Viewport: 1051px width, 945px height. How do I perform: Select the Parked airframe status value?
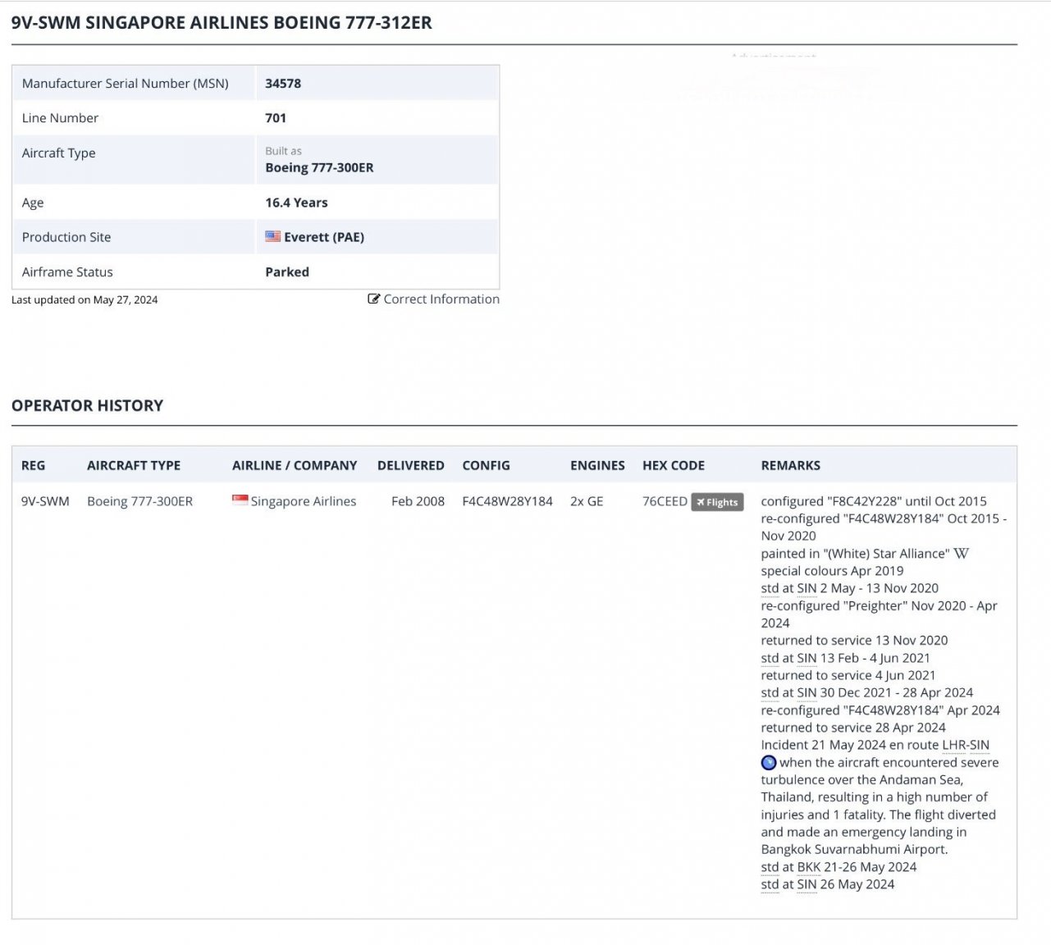tap(287, 272)
